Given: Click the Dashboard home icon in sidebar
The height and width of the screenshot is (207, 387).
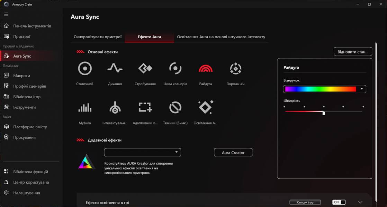Looking at the screenshot, I should (7, 26).
